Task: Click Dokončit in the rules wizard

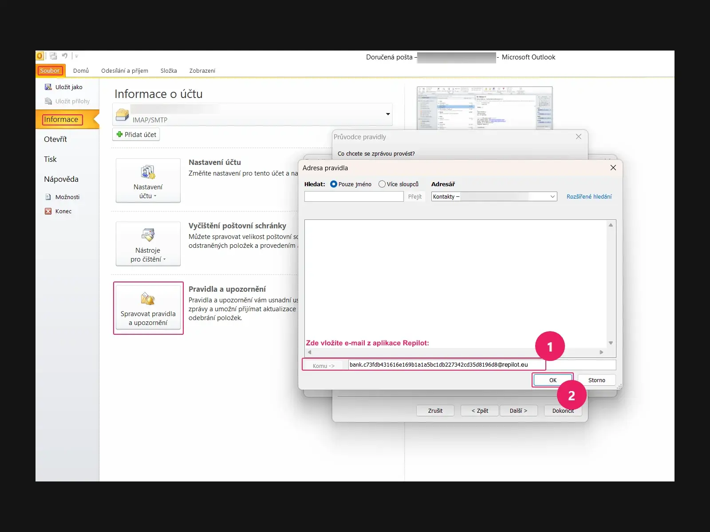Action: [x=563, y=411]
